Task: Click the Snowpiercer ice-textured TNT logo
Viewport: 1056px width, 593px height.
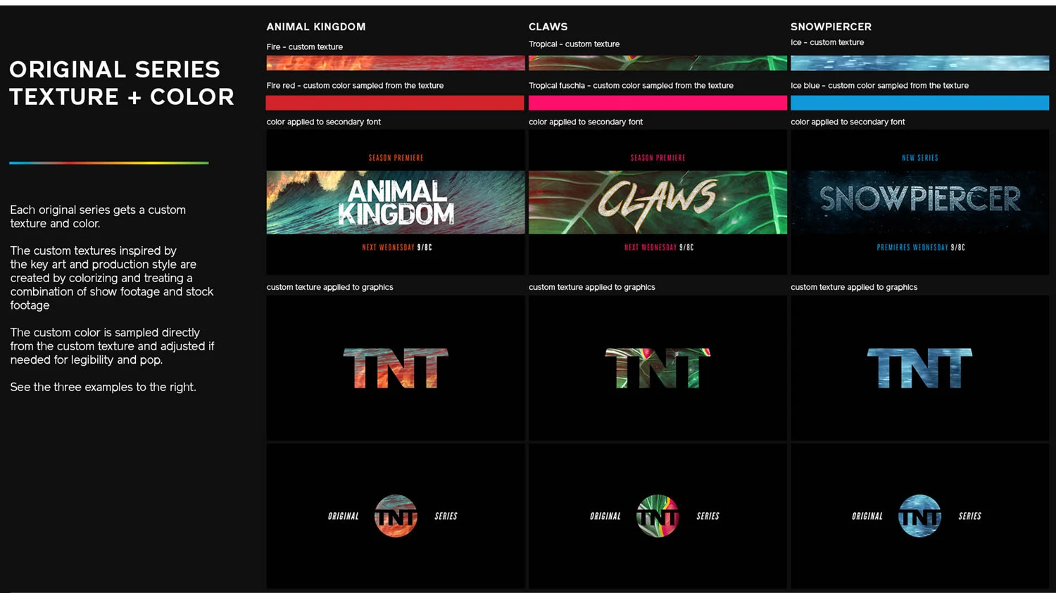Action: click(919, 368)
